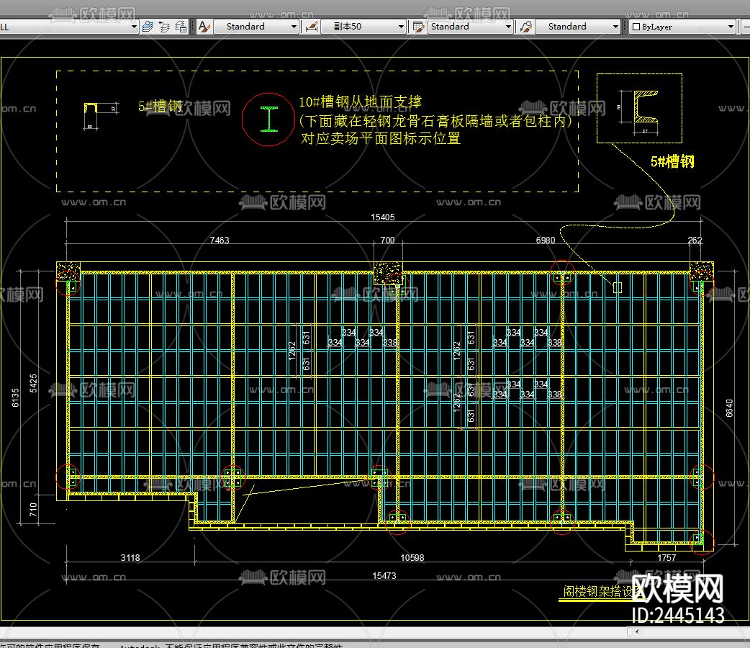The width and height of the screenshot is (750, 648).
Task: Open the Layer States Manager icon
Action: 181,27
